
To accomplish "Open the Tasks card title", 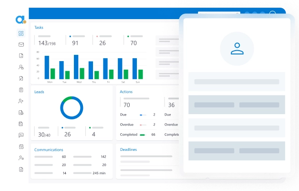I will pyautogui.click(x=39, y=27).
